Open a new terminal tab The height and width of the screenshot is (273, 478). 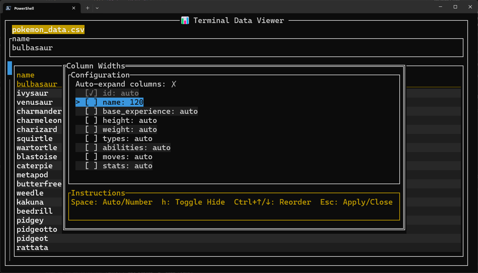(87, 8)
